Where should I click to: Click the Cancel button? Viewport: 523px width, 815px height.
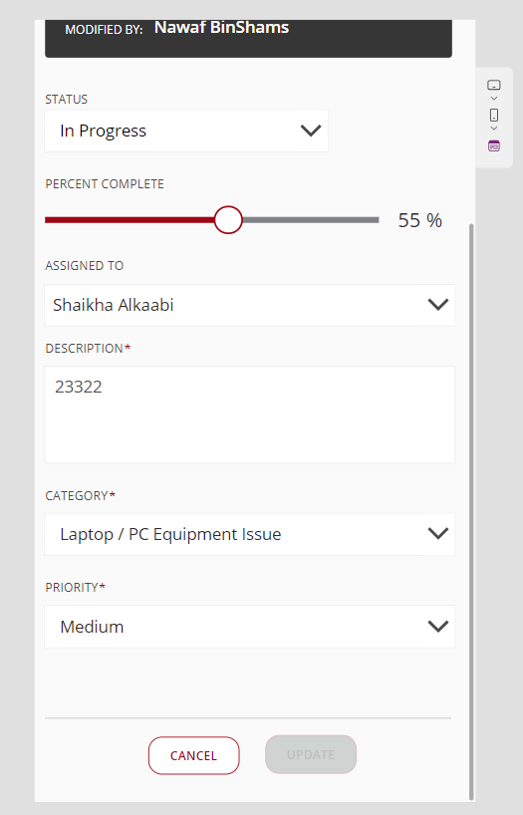coord(194,756)
